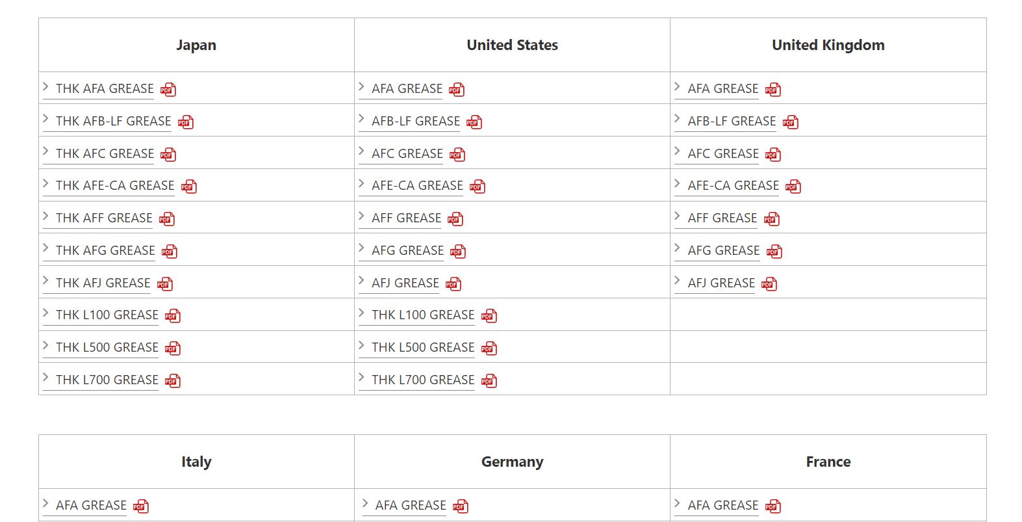This screenshot has width=1022, height=522.
Task: Click chevron arrow before United Kingdom AFC GREASE
Action: (678, 151)
